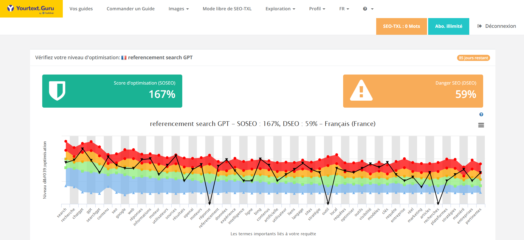The width and height of the screenshot is (524, 240).
Task: Click the lowest black point above 'réponse'
Action: (209, 204)
